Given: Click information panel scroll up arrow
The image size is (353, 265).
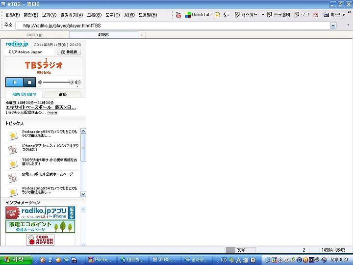Looking at the screenshot, I should [83, 210].
